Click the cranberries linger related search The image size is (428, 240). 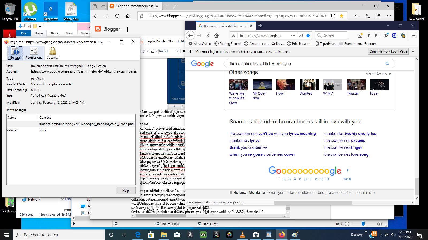pos(343,147)
